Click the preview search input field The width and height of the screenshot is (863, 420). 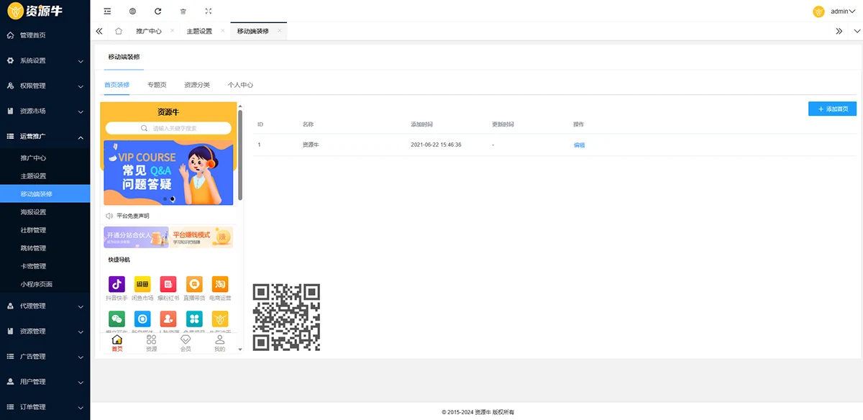[x=173, y=128]
